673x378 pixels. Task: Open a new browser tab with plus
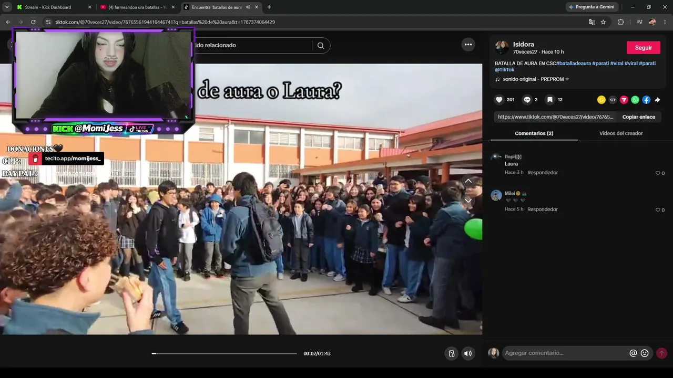[269, 7]
